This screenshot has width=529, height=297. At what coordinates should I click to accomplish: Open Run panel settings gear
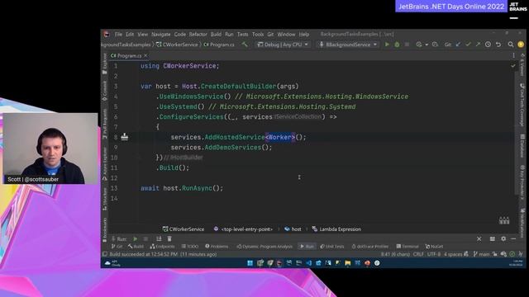(x=503, y=238)
